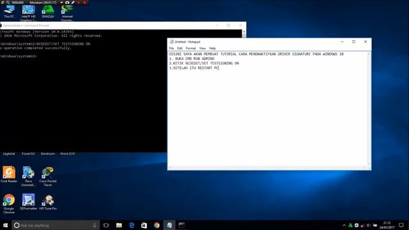Click the Command Prompt scrollbar up arrow

pyautogui.click(x=244, y=31)
